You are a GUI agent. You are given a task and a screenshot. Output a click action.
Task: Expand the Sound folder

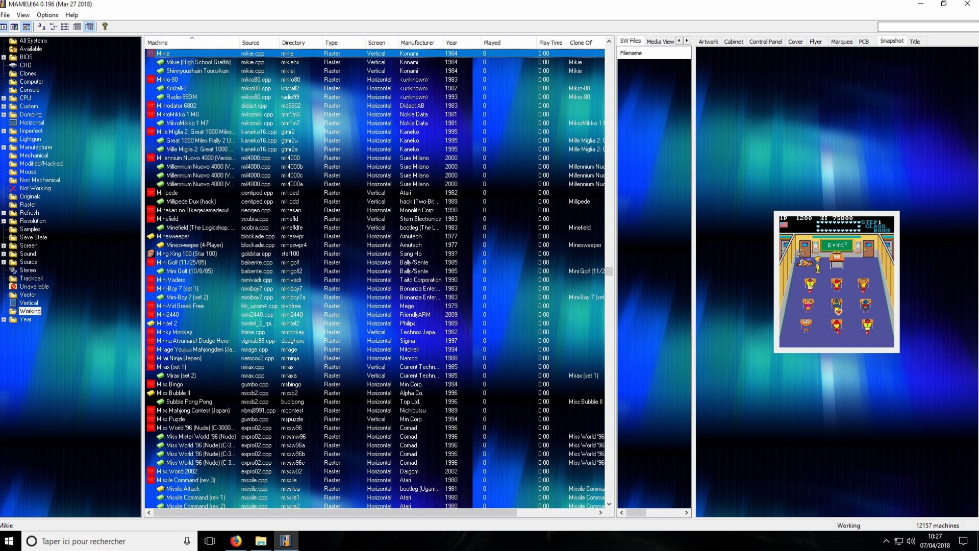[x=4, y=254]
